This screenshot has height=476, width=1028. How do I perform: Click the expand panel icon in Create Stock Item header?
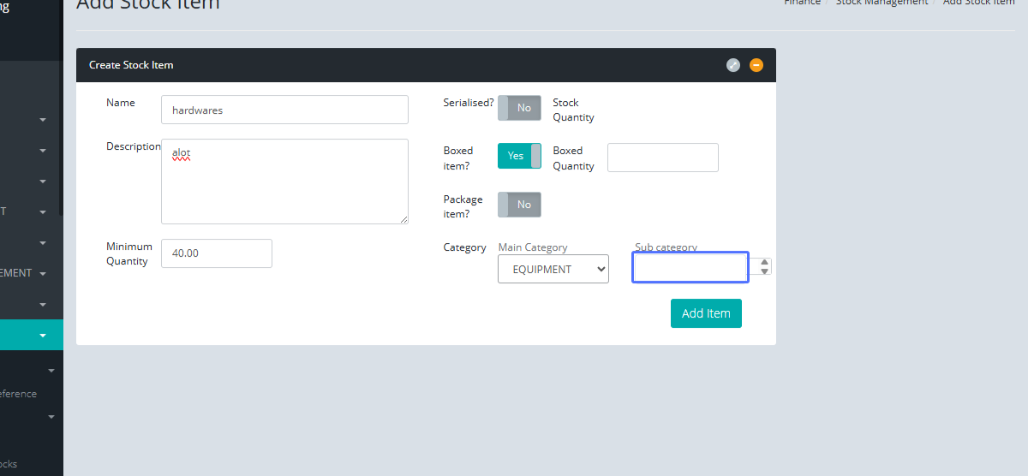(733, 65)
